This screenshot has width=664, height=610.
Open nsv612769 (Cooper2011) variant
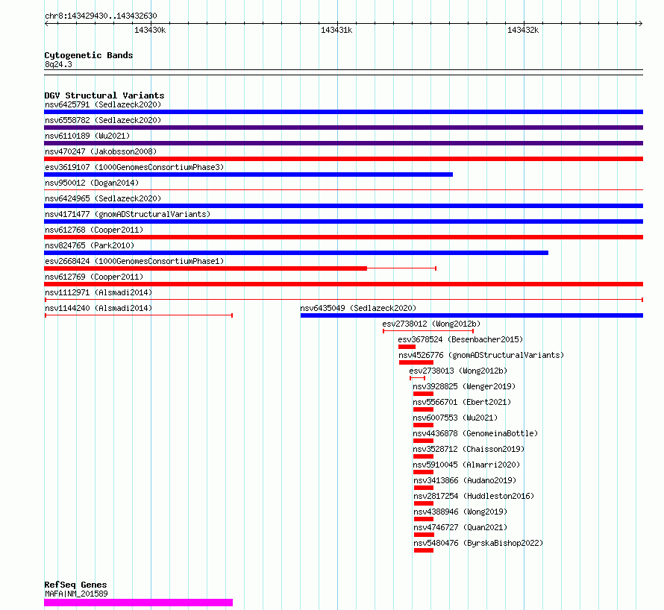pos(94,277)
